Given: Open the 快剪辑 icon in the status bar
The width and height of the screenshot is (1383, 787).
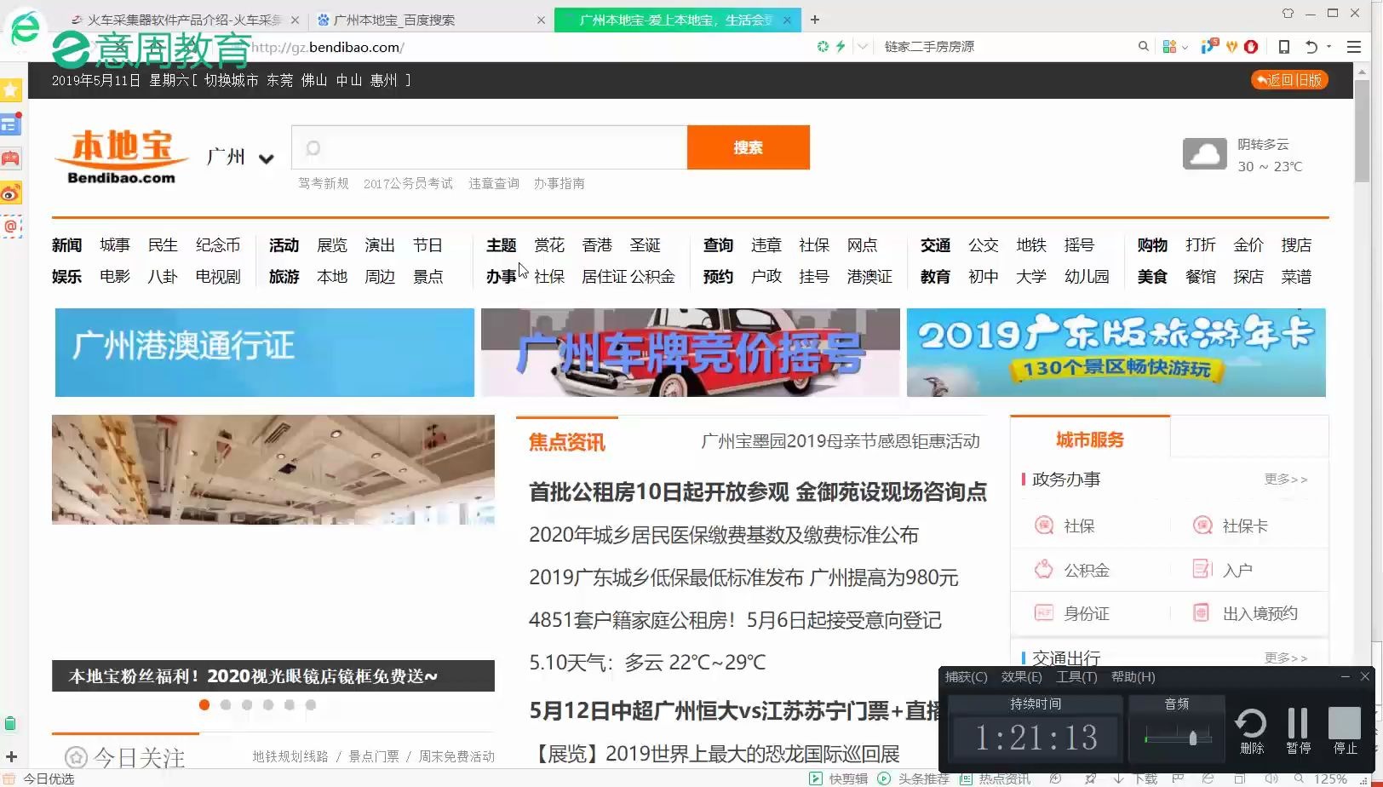Looking at the screenshot, I should click(816, 778).
